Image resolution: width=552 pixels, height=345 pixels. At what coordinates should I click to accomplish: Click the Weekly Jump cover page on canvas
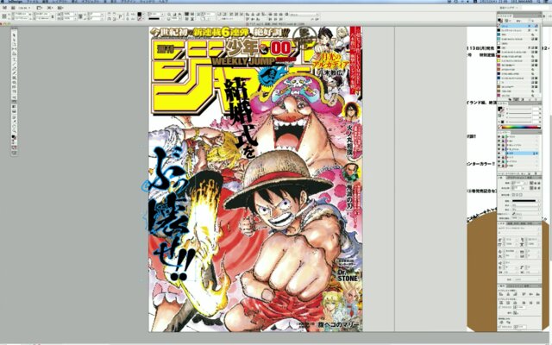pos(256,179)
